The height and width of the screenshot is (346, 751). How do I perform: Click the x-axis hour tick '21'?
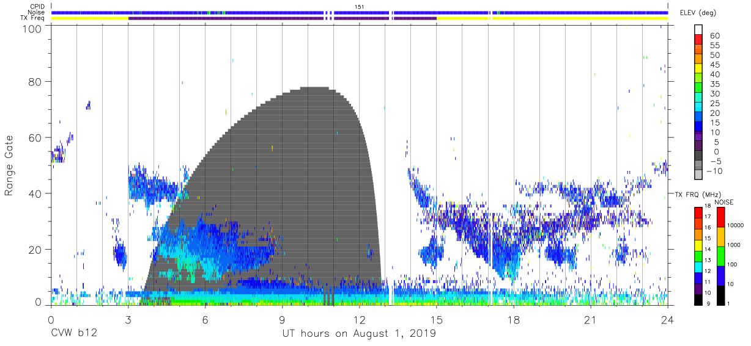pyautogui.click(x=591, y=320)
